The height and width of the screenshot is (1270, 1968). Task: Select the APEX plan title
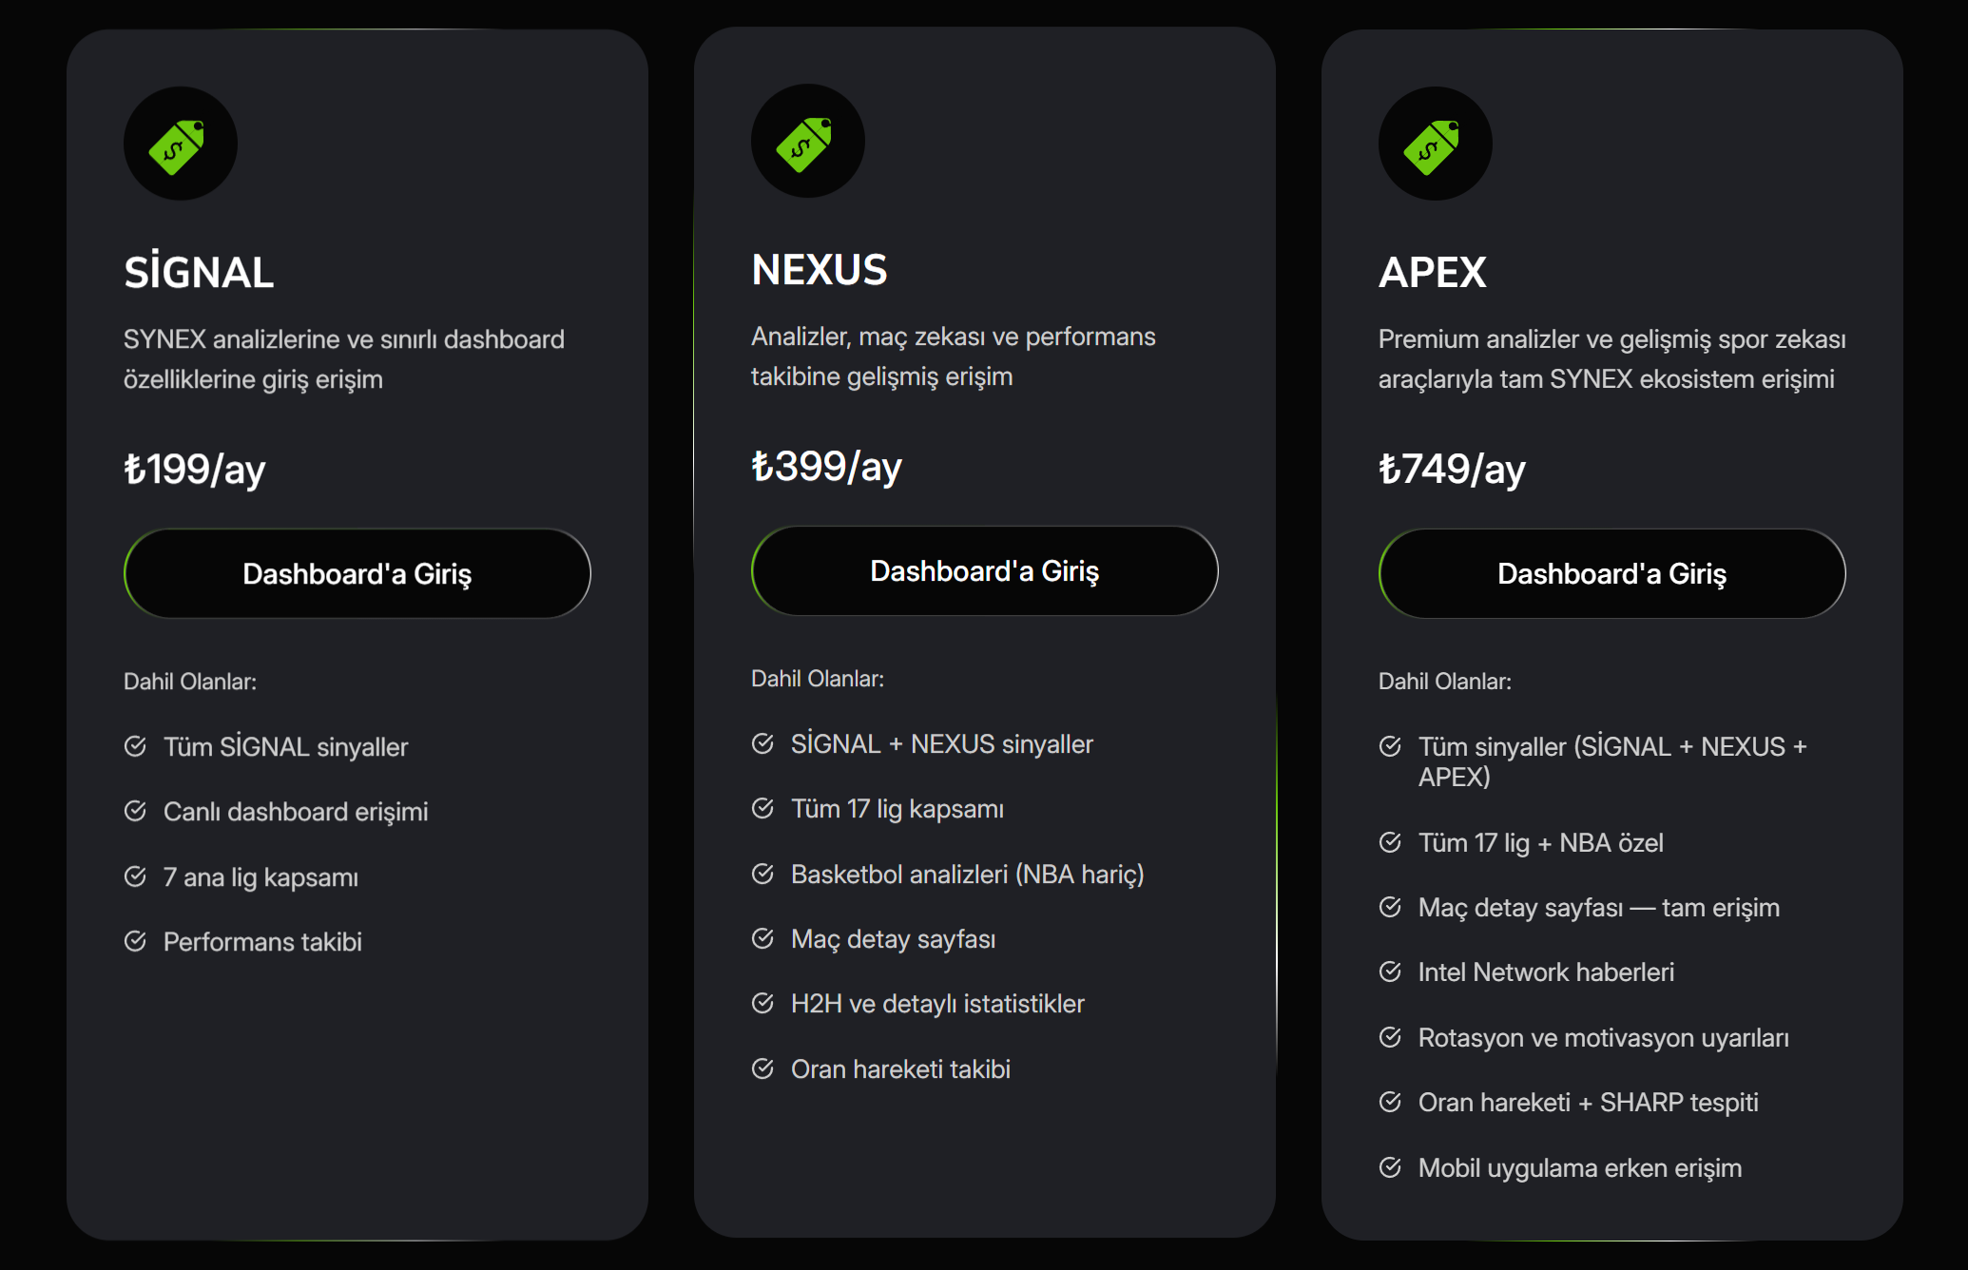click(x=1433, y=273)
